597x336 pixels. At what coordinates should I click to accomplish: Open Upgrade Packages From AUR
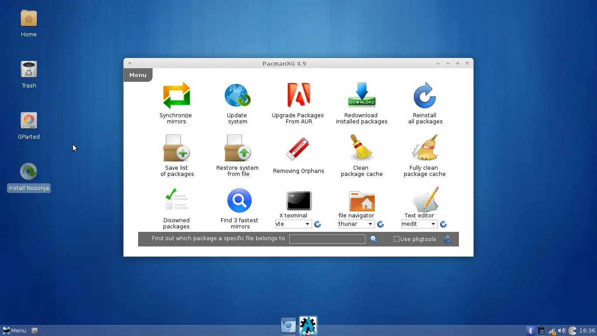(x=298, y=95)
